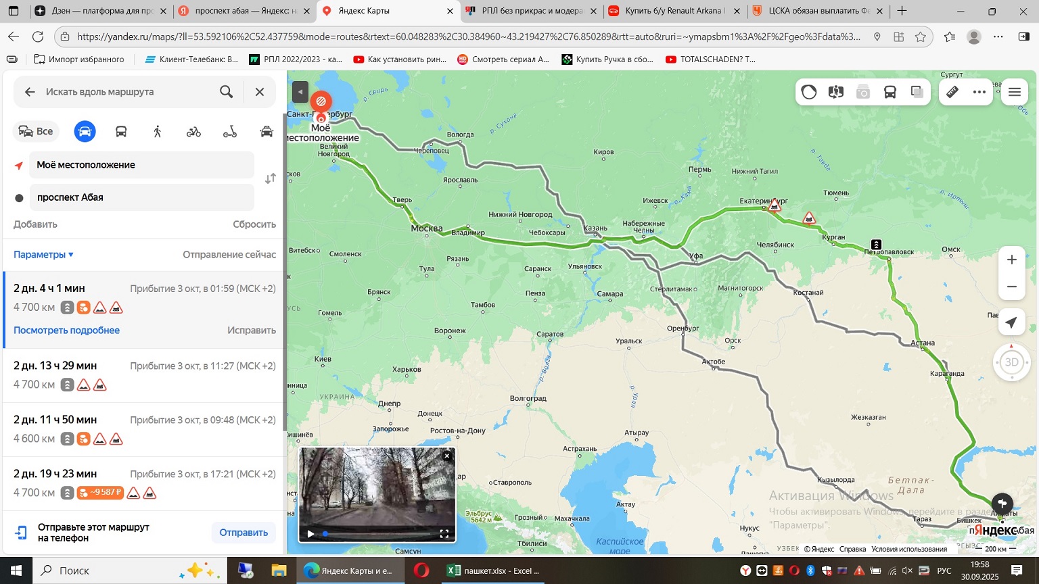This screenshot has width=1039, height=584.
Task: Select the car route mode
Action: click(85, 131)
